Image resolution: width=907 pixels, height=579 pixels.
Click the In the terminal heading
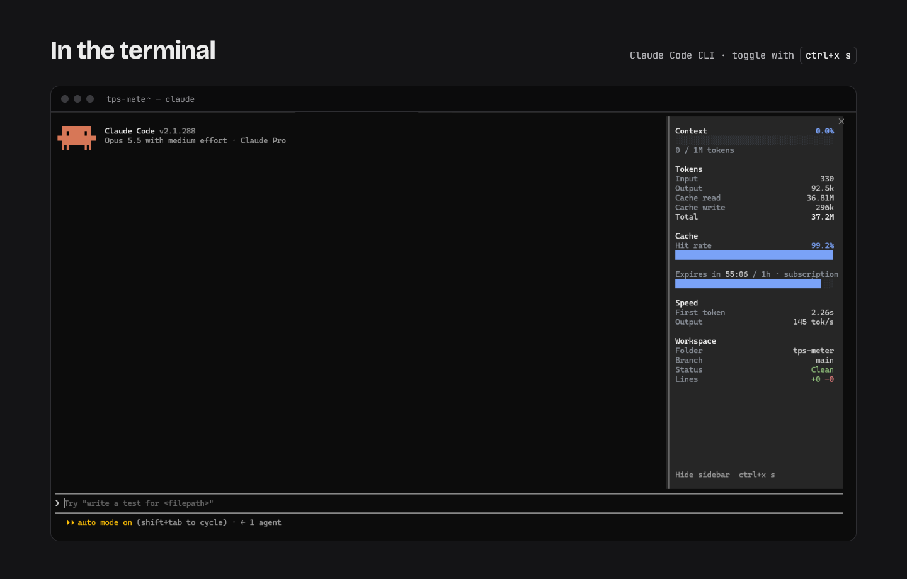pyautogui.click(x=133, y=50)
